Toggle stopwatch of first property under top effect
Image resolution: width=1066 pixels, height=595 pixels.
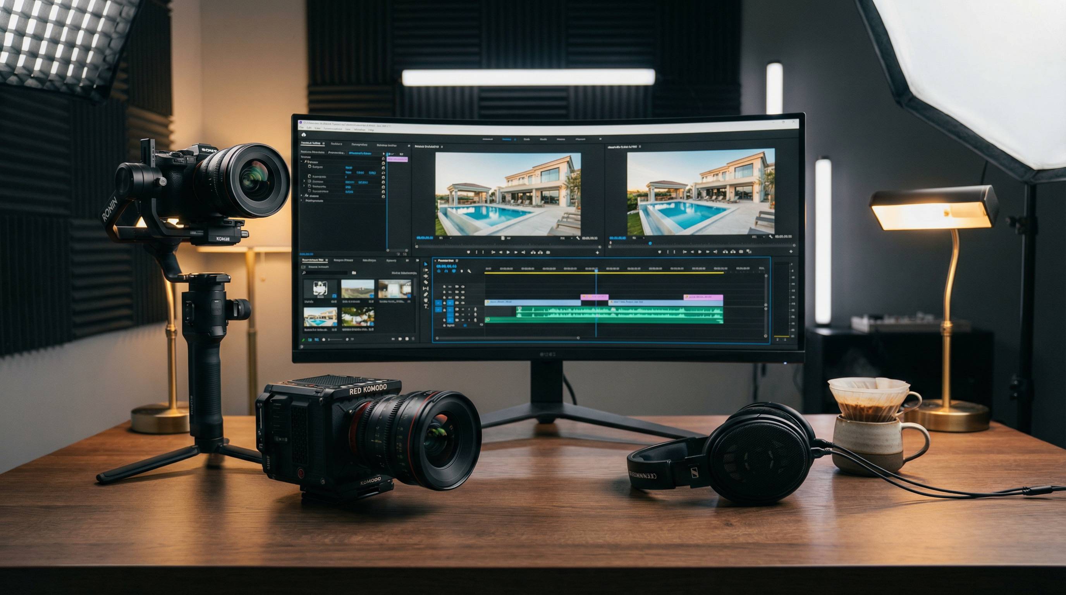click(309, 167)
